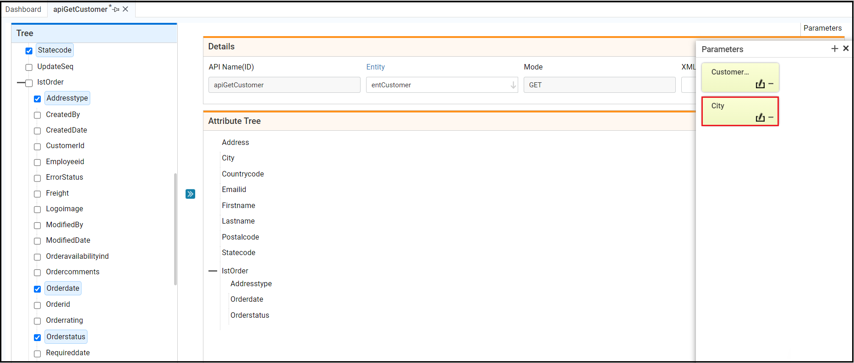Enable the Orderavailabilityind checkbox
The image size is (854, 363).
[38, 257]
